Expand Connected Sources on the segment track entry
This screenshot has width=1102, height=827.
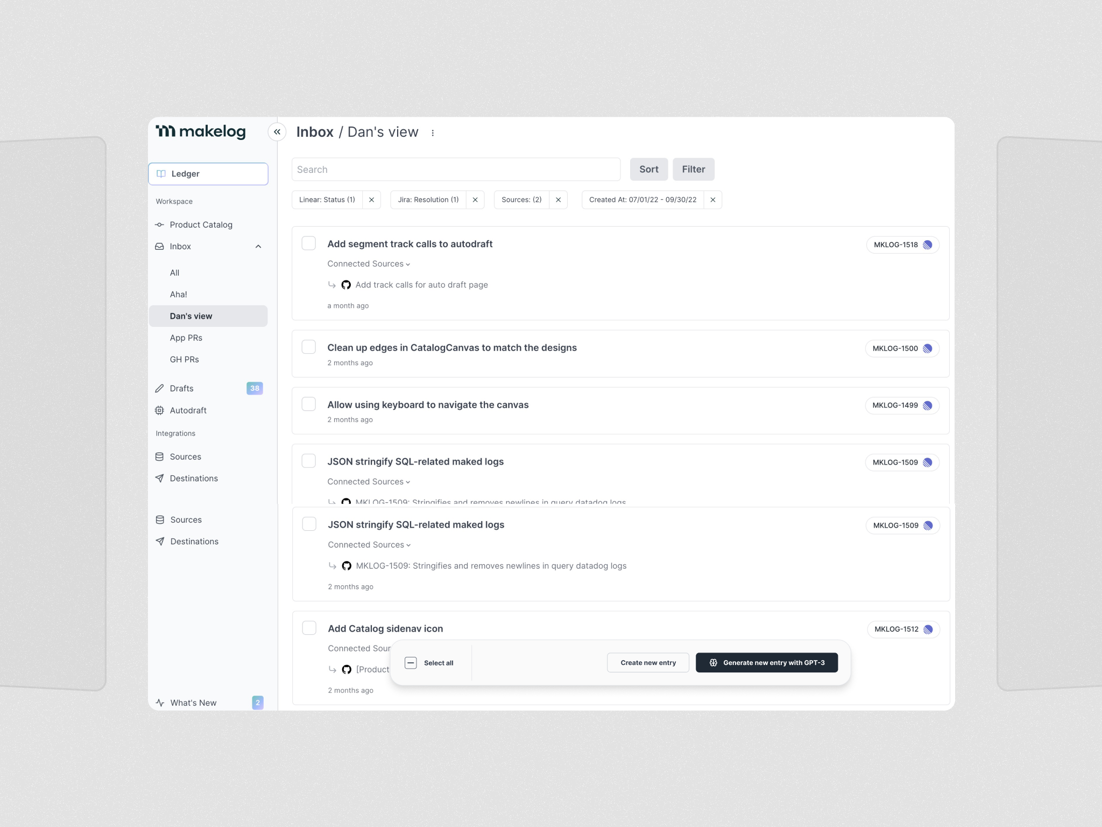(369, 263)
